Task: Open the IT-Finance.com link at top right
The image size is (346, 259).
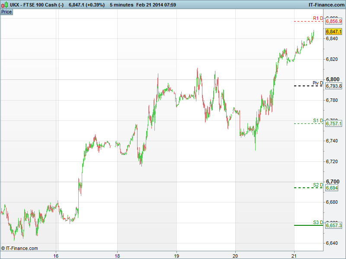Action: pos(326,5)
